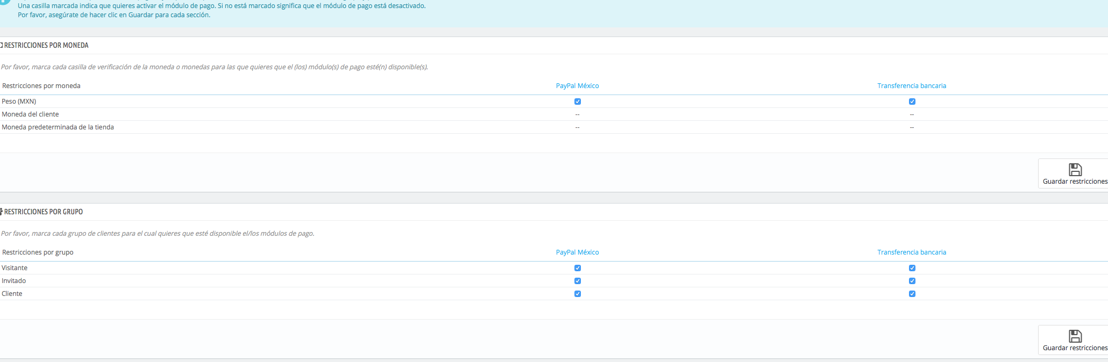Screen dimensions: 1108x362
Task: Click PayPal México dash for Moneda predeterminada
Action: tap(577, 127)
